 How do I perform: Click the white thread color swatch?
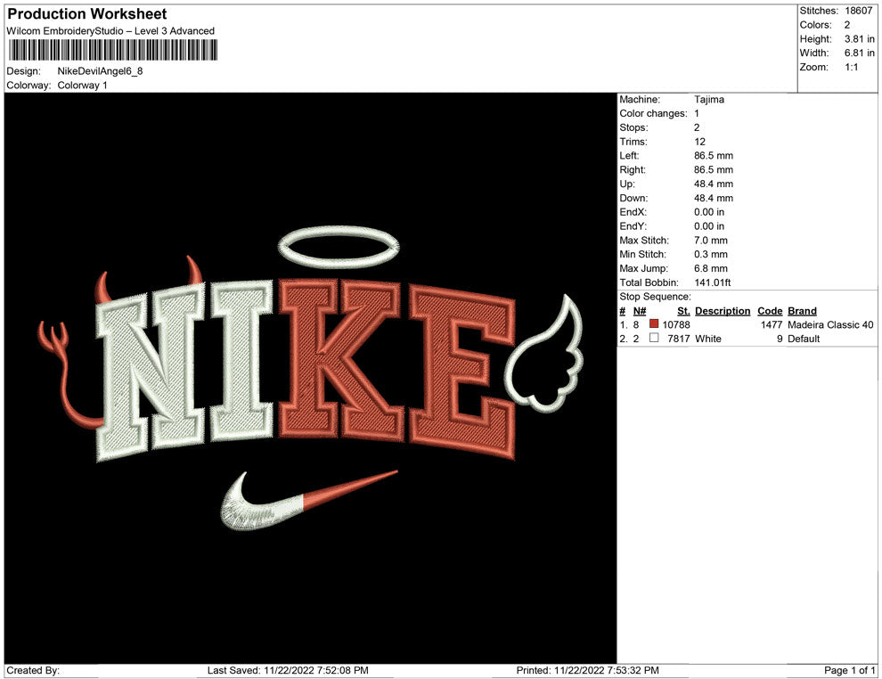click(x=654, y=338)
